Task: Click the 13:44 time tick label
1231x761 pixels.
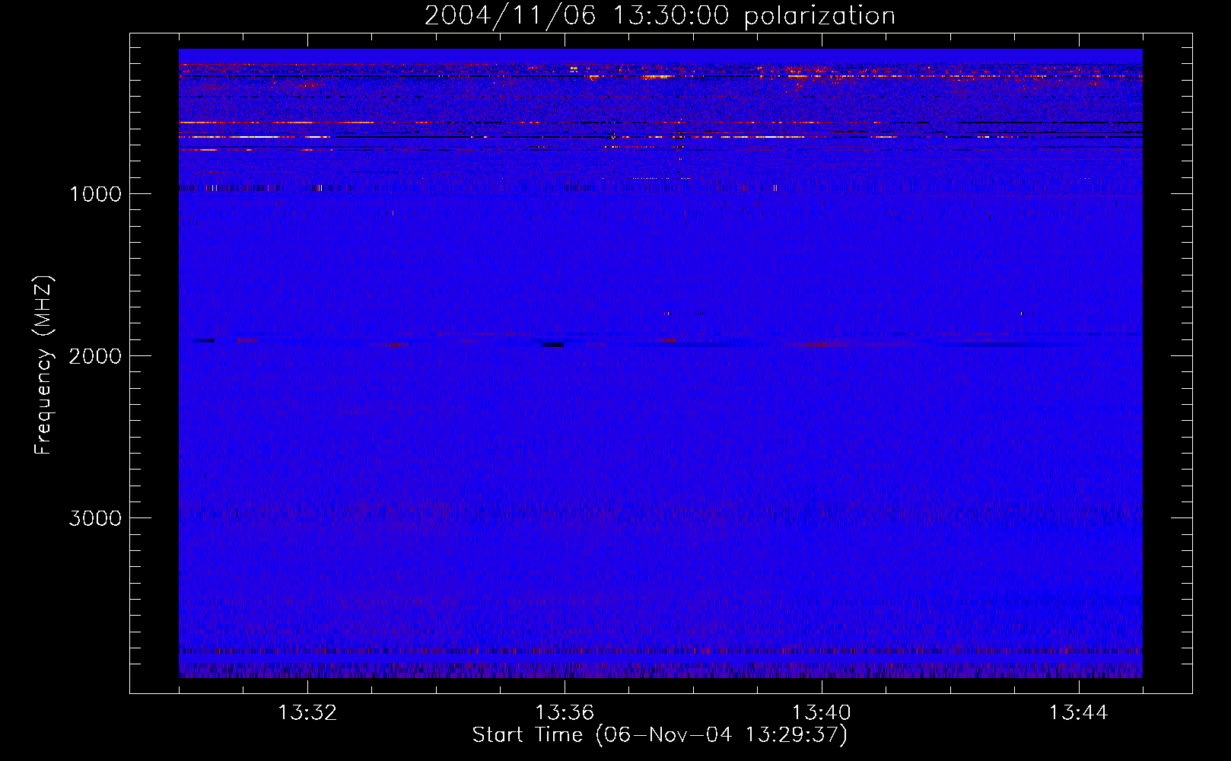Action: pos(1079,713)
